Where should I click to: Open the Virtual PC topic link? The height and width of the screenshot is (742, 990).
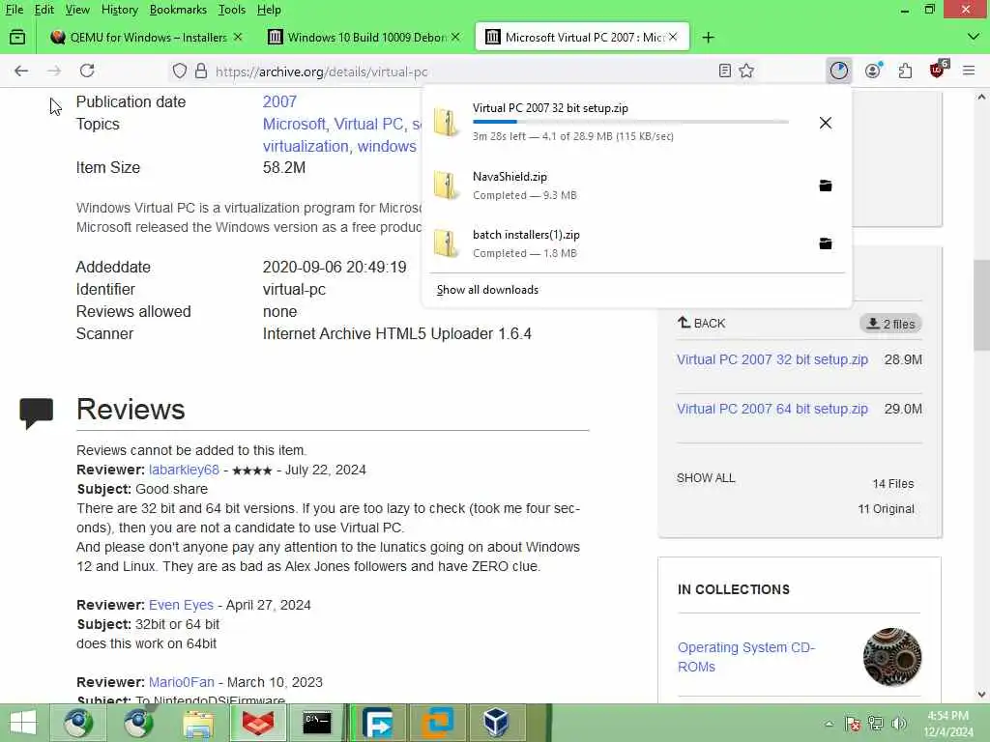[x=368, y=124]
